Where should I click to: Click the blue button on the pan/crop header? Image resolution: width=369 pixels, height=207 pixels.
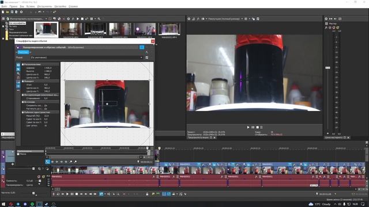(142, 47)
